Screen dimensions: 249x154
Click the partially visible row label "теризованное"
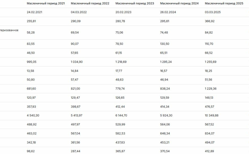9,30
